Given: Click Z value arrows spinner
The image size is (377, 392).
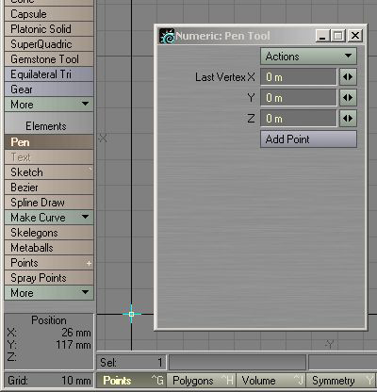Looking at the screenshot, I should point(348,119).
